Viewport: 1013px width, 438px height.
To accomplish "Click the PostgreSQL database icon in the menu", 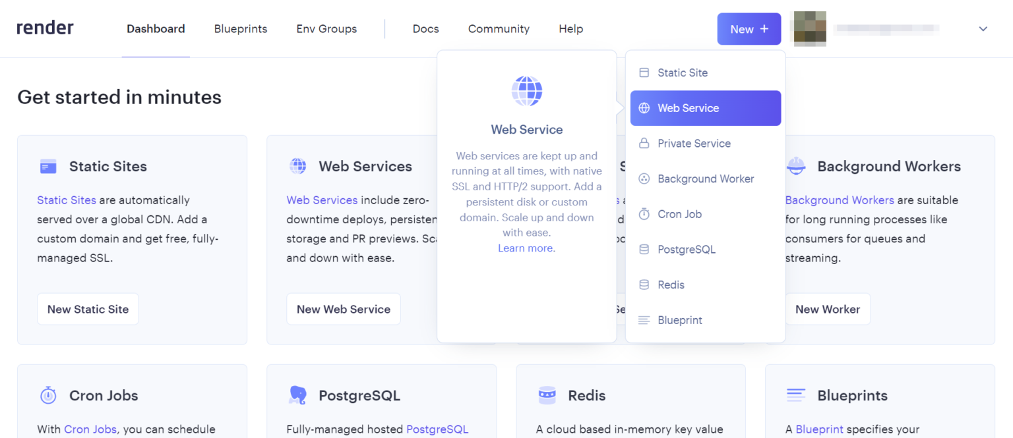I will tap(644, 249).
